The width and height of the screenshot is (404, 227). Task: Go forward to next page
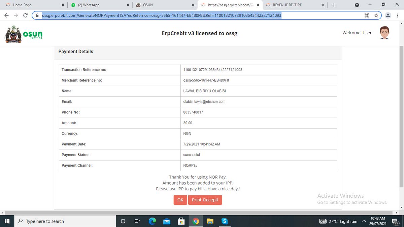(16, 15)
